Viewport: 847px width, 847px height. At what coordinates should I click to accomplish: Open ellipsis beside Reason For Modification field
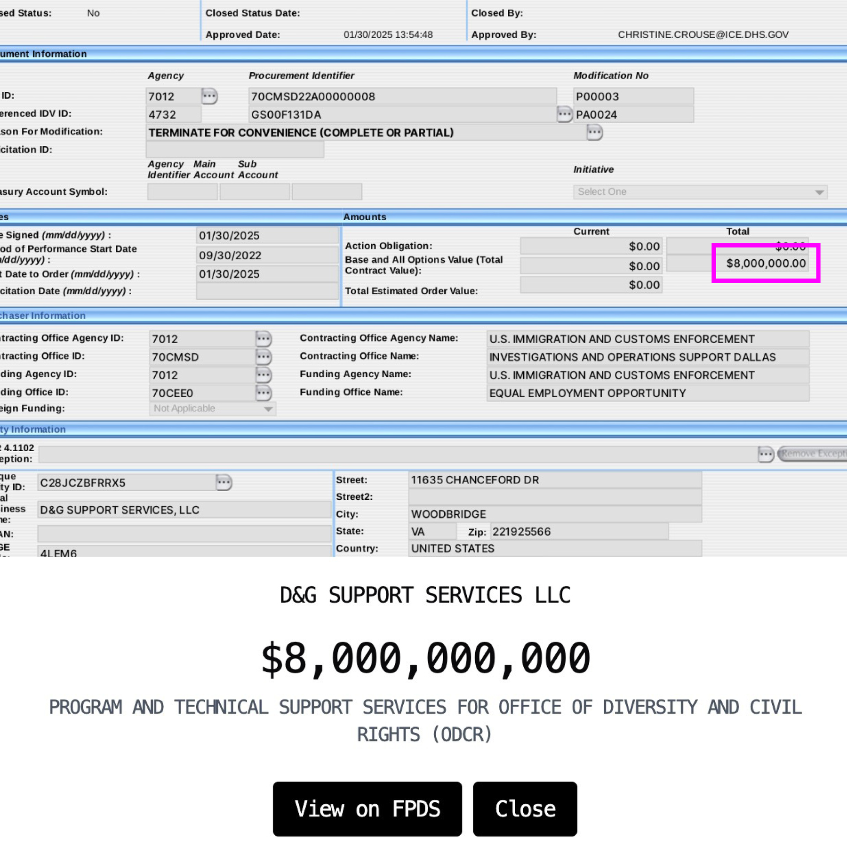click(x=594, y=132)
